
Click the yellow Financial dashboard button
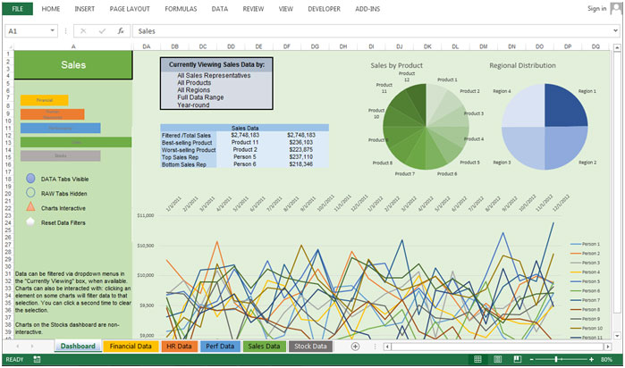coord(44,100)
